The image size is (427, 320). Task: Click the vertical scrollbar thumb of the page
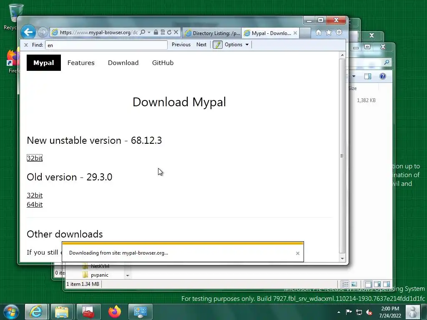[x=342, y=156]
